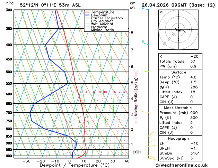
Task: Click the -30 temperature axis tick label
Action: point(26,161)
